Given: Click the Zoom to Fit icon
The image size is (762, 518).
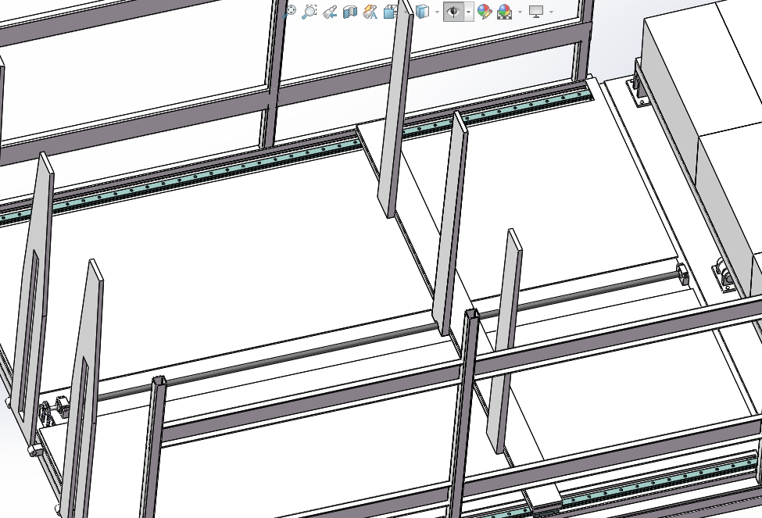Looking at the screenshot, I should pos(290,12).
